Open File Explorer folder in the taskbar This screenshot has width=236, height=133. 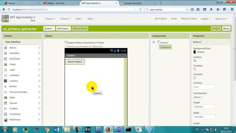(x=67, y=130)
